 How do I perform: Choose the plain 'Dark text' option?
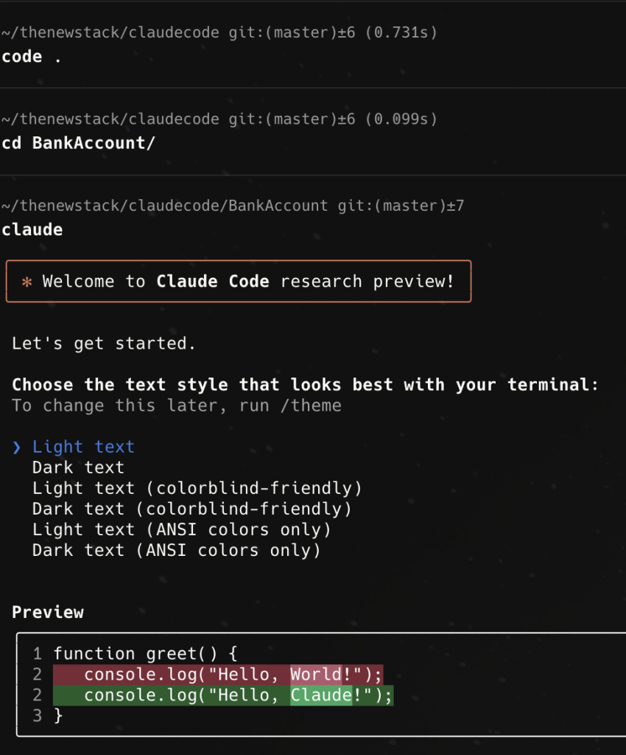[78, 467]
